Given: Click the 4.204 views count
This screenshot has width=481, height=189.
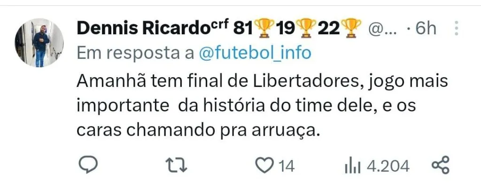Looking at the screenshot, I should tap(388, 166).
